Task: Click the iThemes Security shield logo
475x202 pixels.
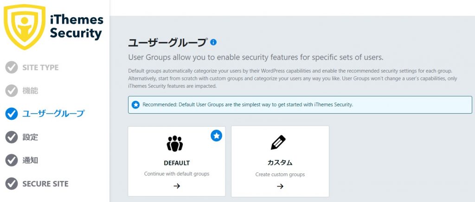Action: [24, 27]
